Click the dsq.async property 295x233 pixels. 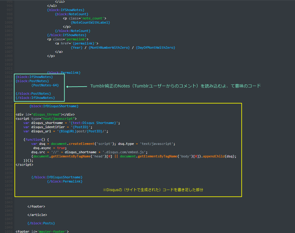click(x=42, y=148)
